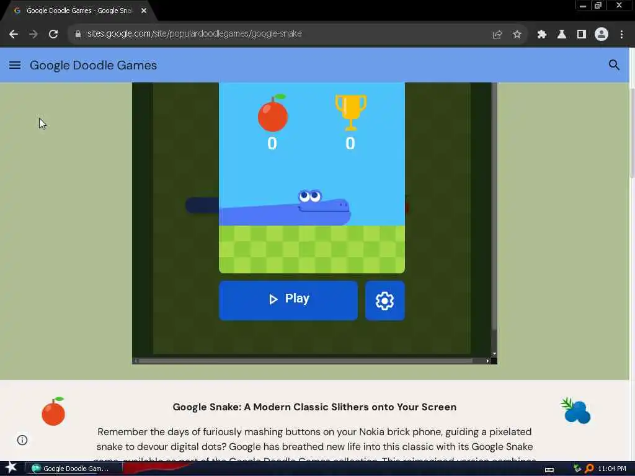
Task: Click the trophy high score '0'
Action: pyautogui.click(x=350, y=143)
